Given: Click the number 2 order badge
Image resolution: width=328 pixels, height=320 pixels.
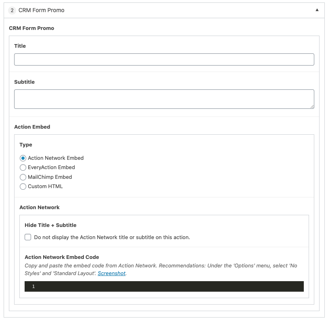Looking at the screenshot, I should [12, 11].
